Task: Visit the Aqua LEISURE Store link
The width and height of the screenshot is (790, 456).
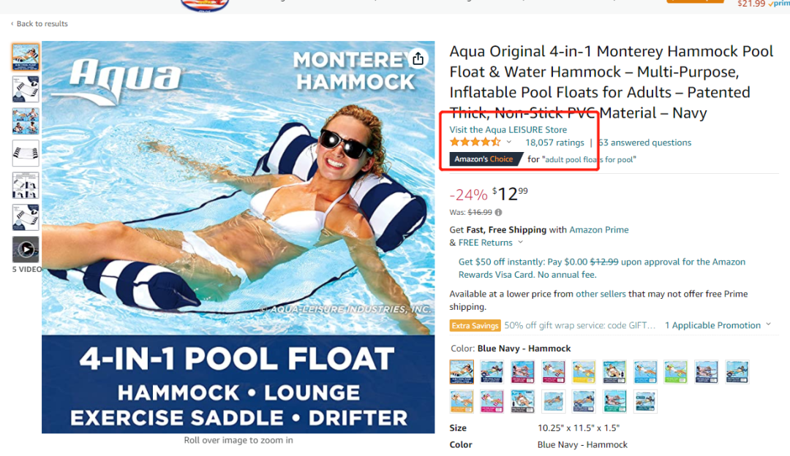Action: coord(508,129)
